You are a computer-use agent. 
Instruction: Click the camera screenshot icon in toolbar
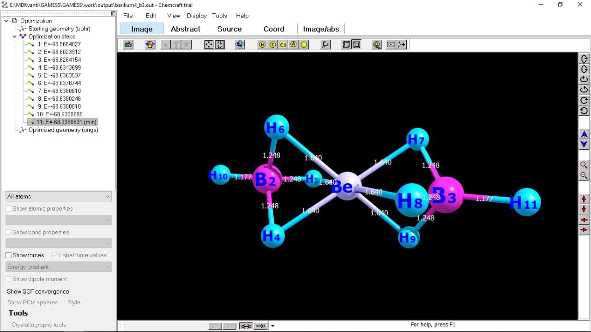tap(128, 45)
